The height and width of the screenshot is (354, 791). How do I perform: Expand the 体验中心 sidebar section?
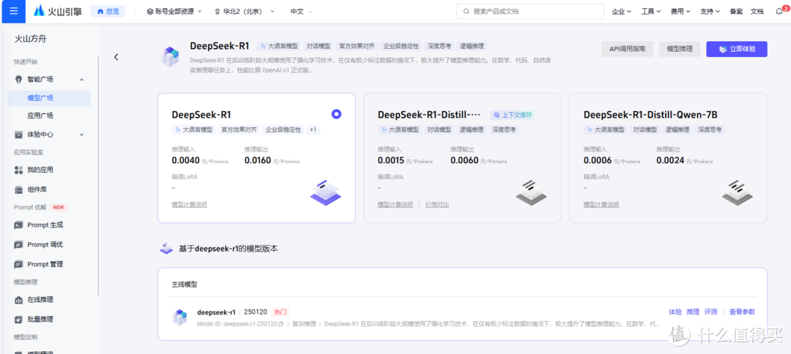coord(82,135)
